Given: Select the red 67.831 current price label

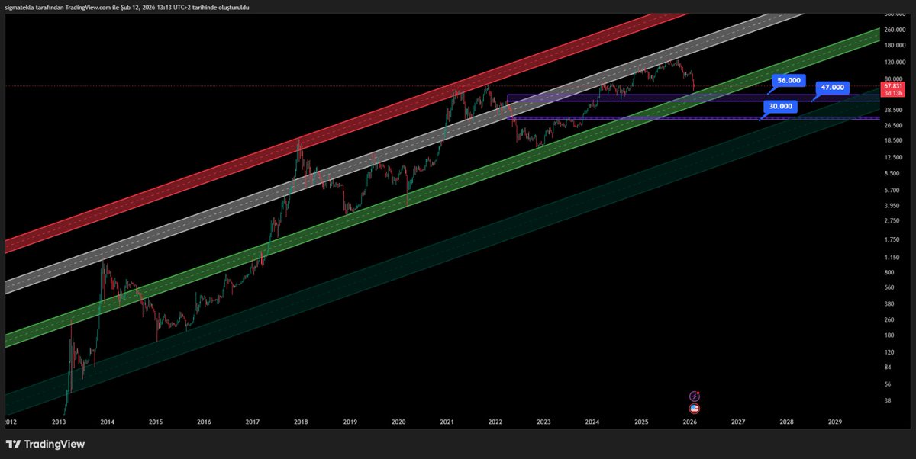Looking at the screenshot, I should point(892,86).
